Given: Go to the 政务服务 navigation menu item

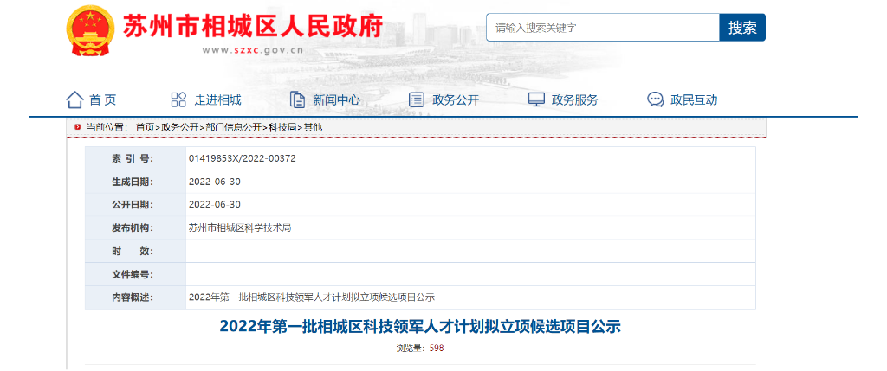Looking at the screenshot, I should [575, 100].
